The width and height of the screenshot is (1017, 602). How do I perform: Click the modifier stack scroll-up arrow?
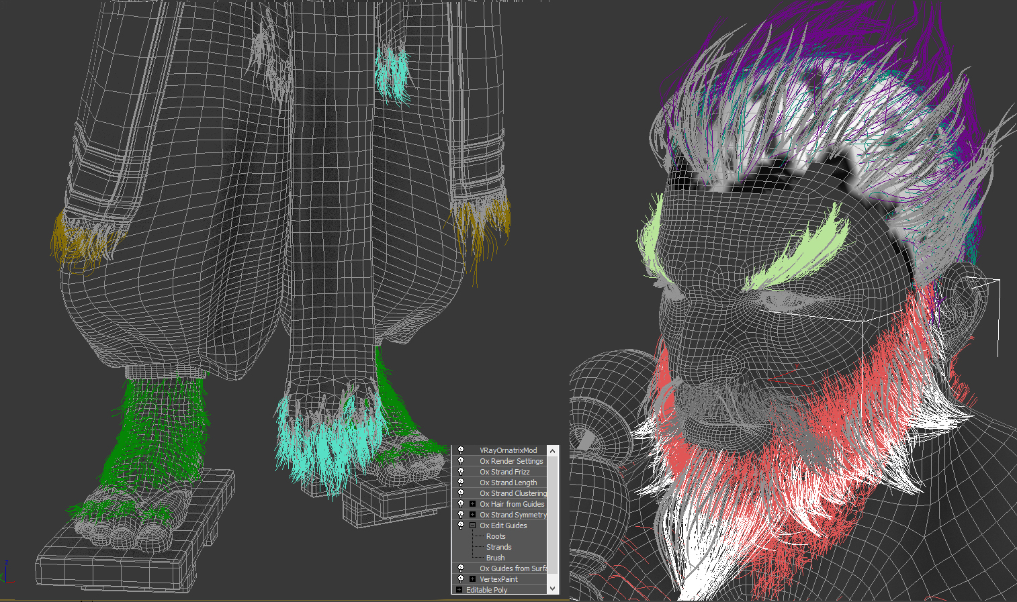(x=553, y=451)
